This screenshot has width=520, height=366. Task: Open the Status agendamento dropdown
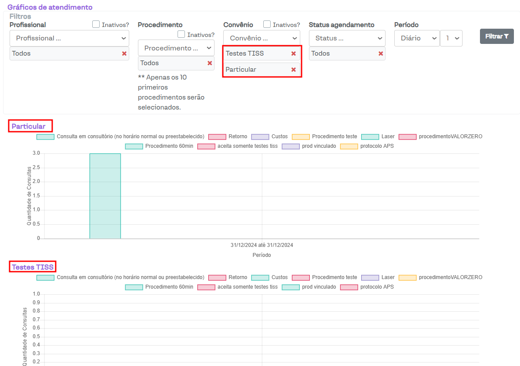click(347, 38)
